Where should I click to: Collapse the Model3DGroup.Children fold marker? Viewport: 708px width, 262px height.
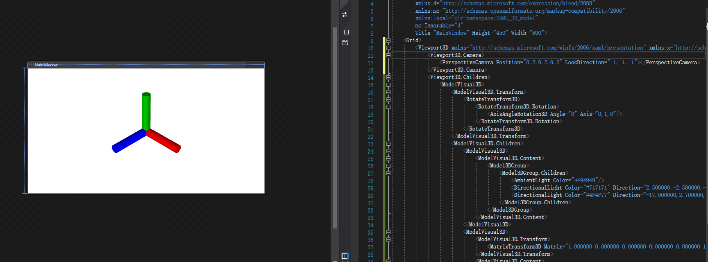pos(388,173)
